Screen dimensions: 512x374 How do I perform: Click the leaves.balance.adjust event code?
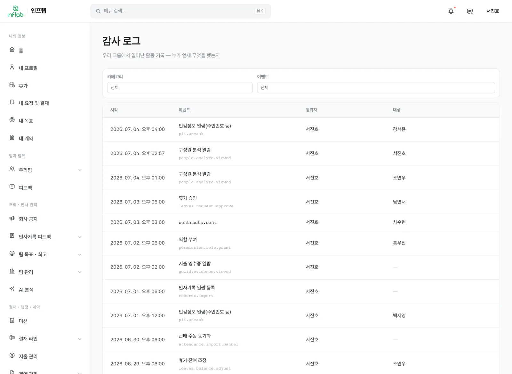coord(205,368)
